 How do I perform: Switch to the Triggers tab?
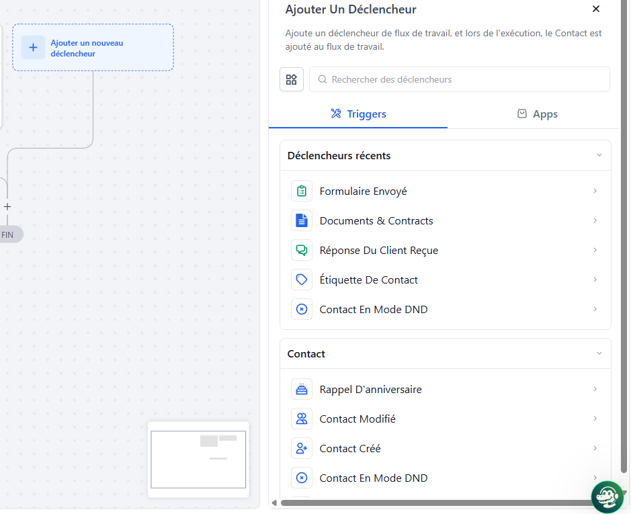(x=358, y=114)
